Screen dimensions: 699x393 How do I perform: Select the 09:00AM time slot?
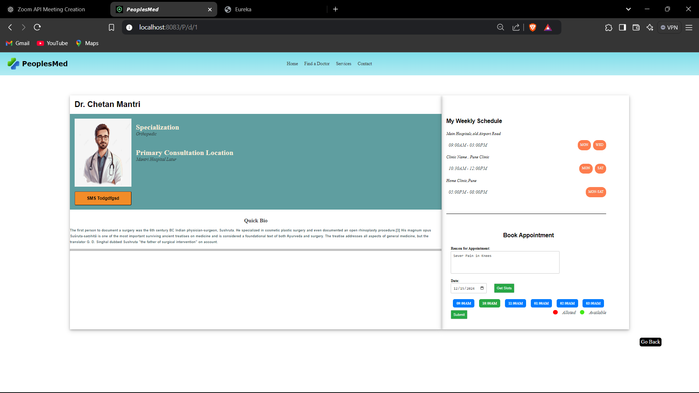[x=463, y=303]
